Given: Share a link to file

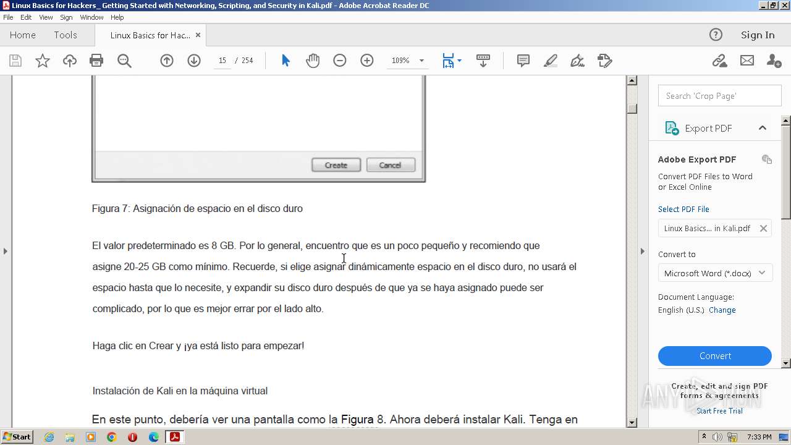Looking at the screenshot, I should tap(719, 61).
